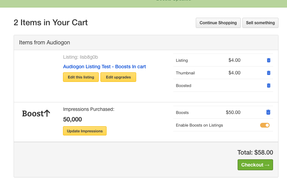Click Edit upgrades button

pyautogui.click(x=118, y=77)
